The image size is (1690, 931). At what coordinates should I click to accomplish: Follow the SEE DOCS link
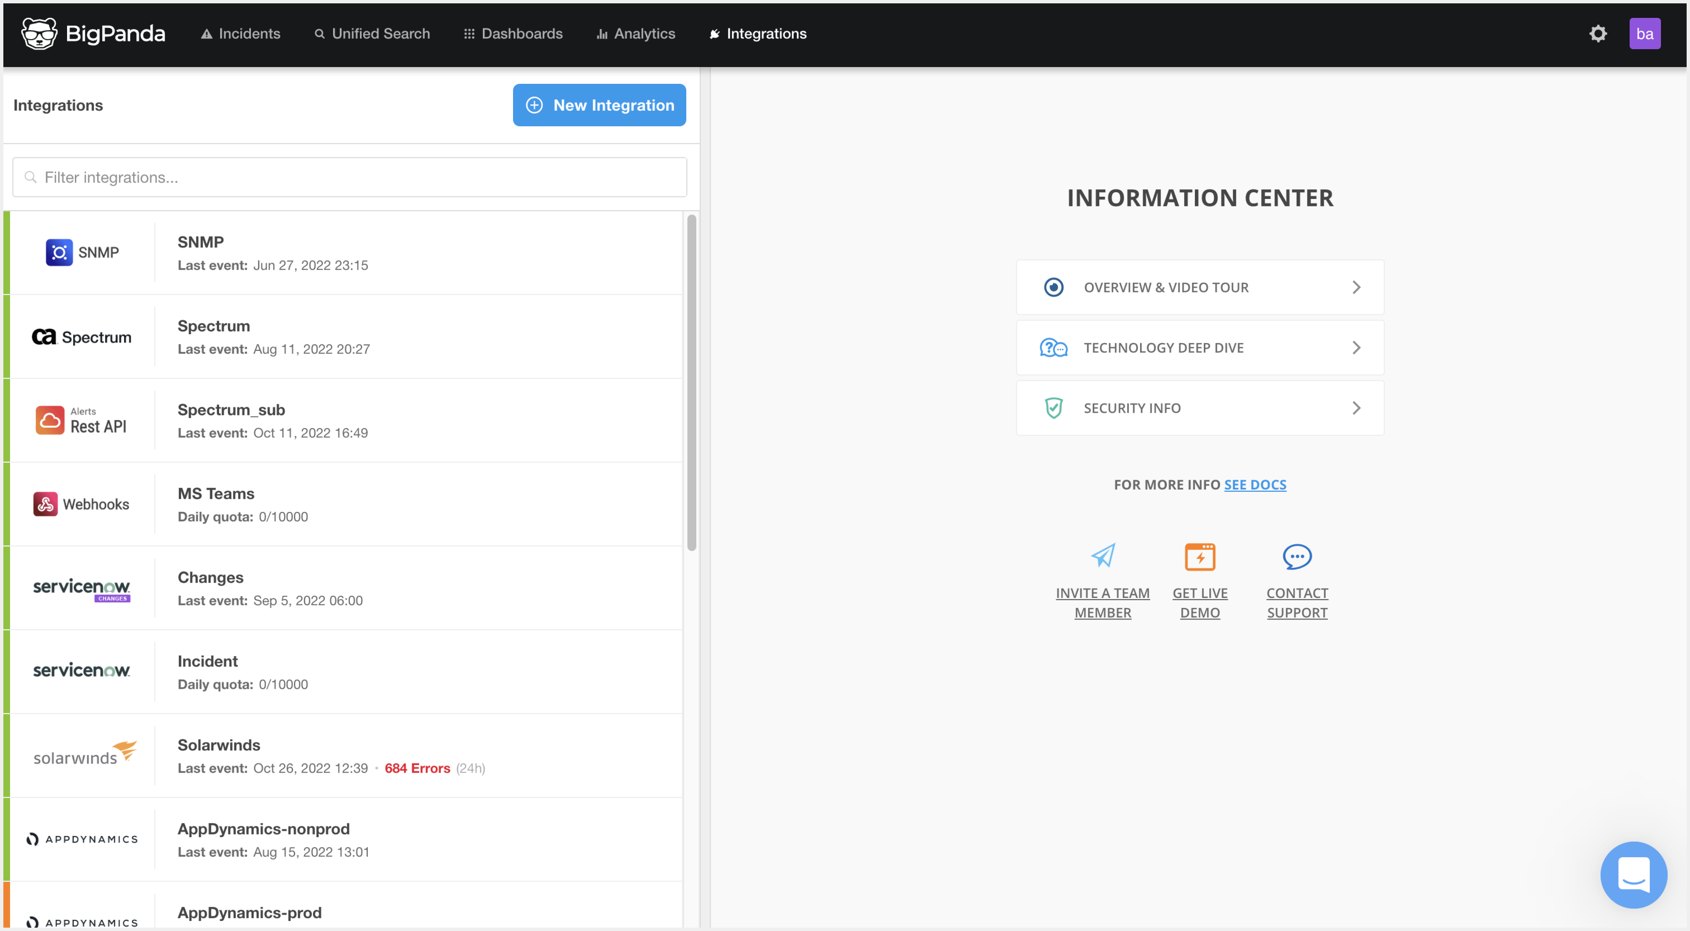pyautogui.click(x=1254, y=485)
